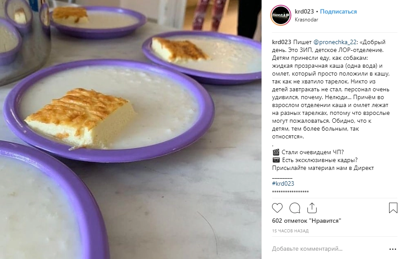
Task: Open krd023 username in the caption
Action: click(x=282, y=42)
